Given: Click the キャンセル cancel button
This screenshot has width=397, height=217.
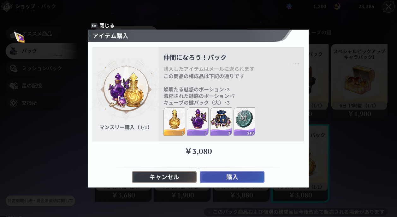Looking at the screenshot, I should (164, 177).
